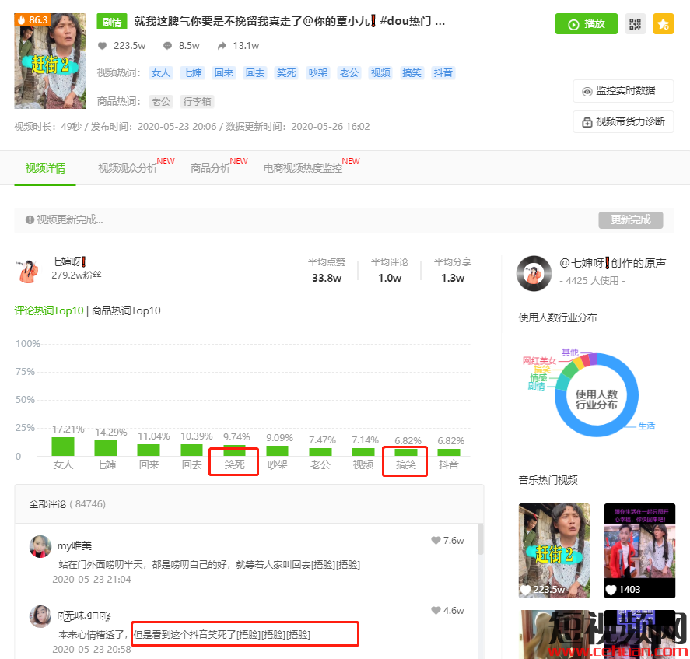
Task: Click the original sound record avatar icon
Action: point(534,272)
